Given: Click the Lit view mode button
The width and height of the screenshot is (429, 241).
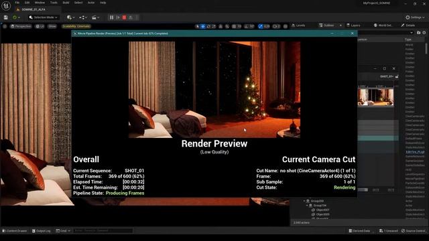Looking at the screenshot, I should (40, 26).
